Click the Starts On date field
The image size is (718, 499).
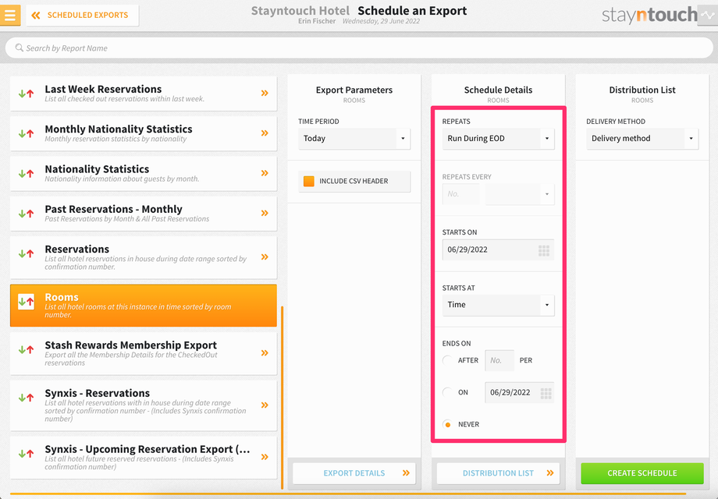pyautogui.click(x=498, y=249)
